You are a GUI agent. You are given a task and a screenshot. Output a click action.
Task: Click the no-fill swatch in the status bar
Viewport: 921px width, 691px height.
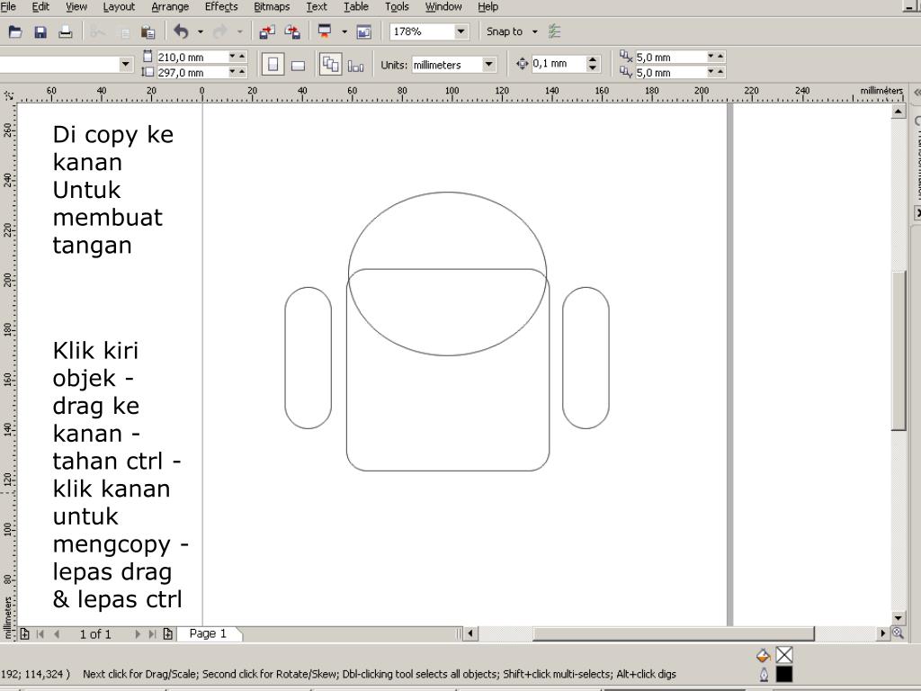point(784,655)
